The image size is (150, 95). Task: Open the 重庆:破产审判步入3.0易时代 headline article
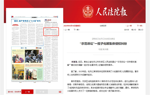pyautogui.click(x=27, y=21)
